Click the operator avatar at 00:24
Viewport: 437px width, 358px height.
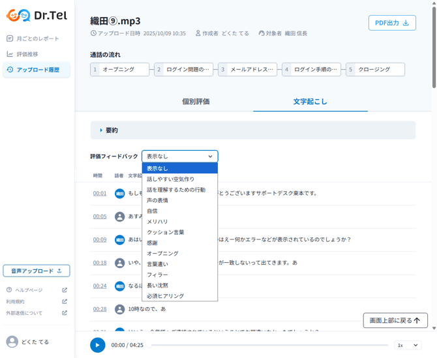pos(120,286)
